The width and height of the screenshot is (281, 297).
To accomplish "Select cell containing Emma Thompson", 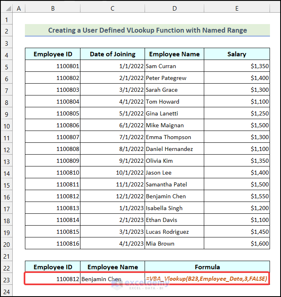I will click(x=174, y=137).
